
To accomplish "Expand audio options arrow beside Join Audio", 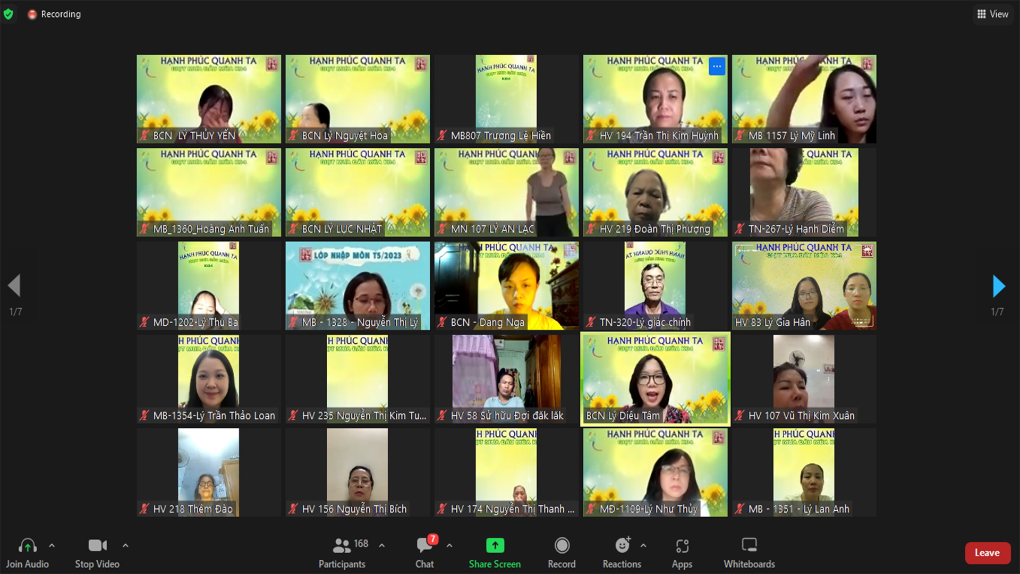I will 52,545.
